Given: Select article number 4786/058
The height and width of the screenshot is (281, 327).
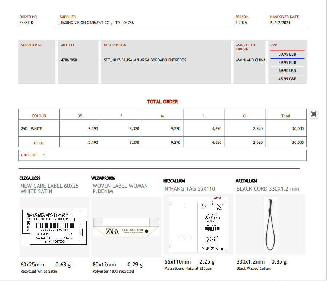Looking at the screenshot, I should pos(69,60).
